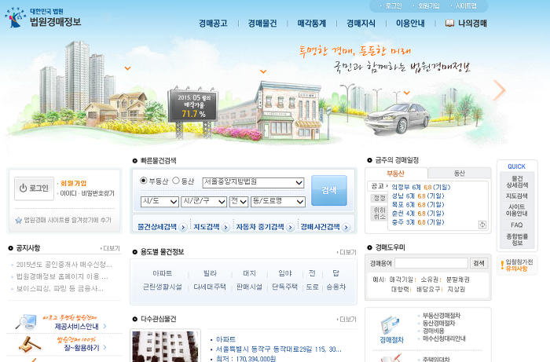Click 사이트맵 link in top bar
This screenshot has height=362, width=550.
(x=466, y=6)
